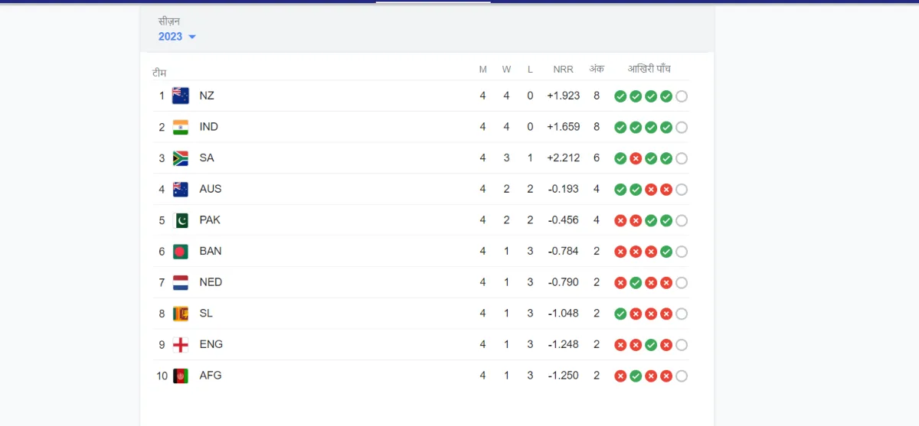The image size is (919, 426).
Task: Select the NED team name
Action: pos(211,282)
